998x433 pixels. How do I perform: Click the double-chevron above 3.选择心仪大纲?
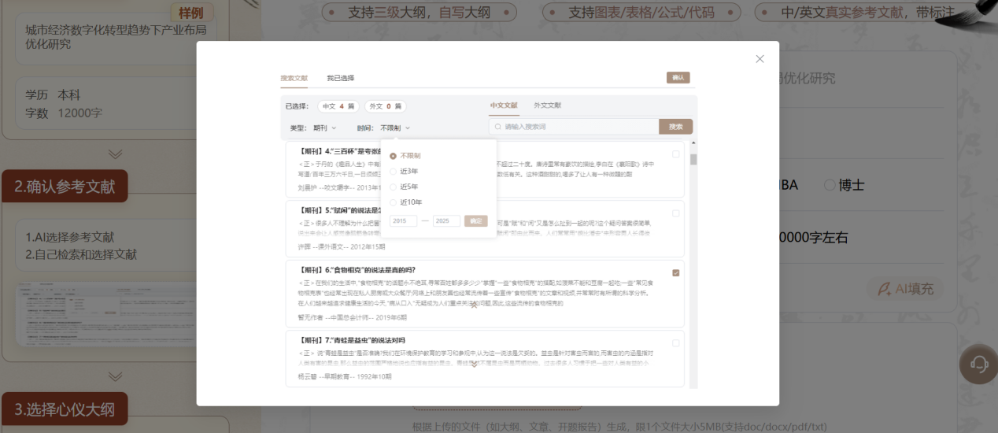(116, 377)
